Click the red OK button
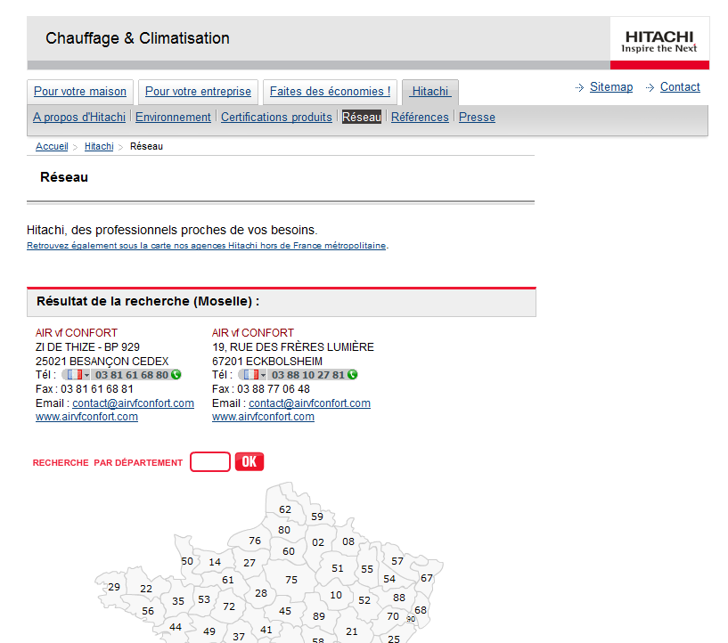 click(249, 461)
